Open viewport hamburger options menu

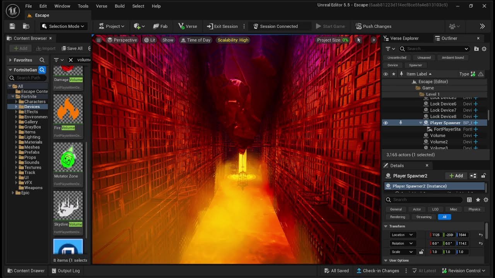(99, 40)
